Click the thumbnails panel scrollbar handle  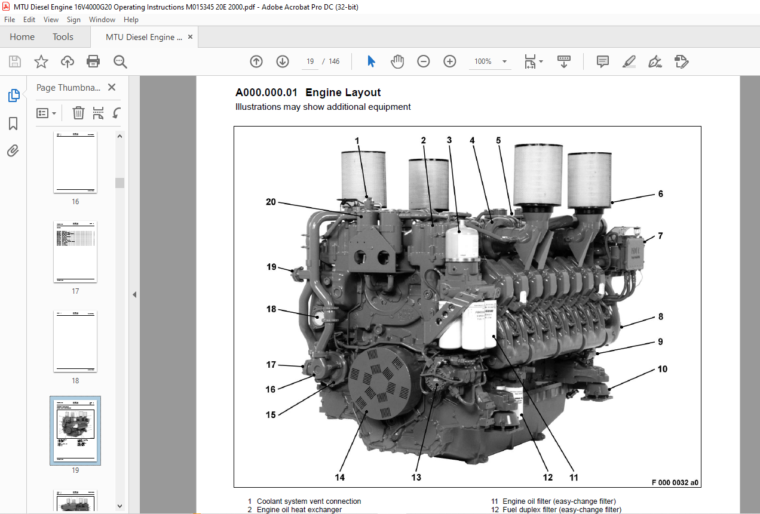(120, 183)
